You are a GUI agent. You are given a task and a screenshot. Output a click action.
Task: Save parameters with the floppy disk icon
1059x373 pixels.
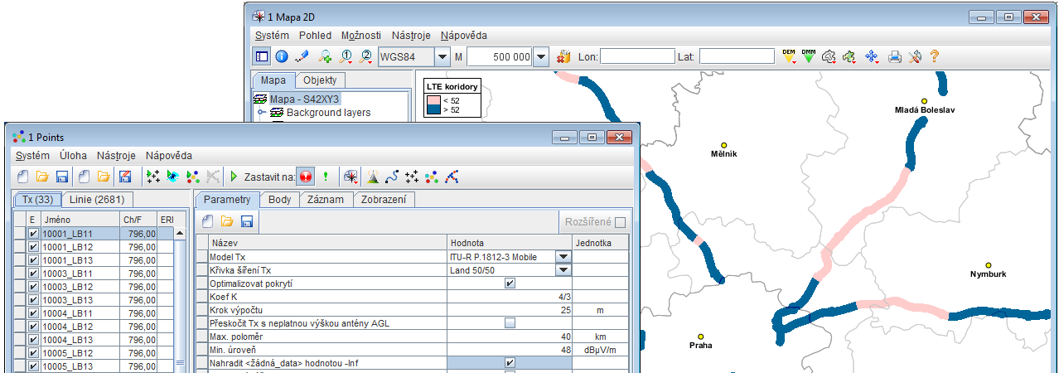(246, 221)
